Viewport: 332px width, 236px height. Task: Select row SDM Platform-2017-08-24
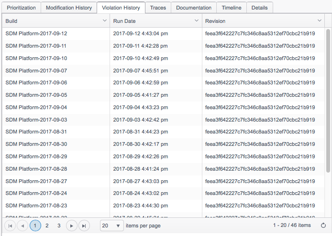[163, 193]
